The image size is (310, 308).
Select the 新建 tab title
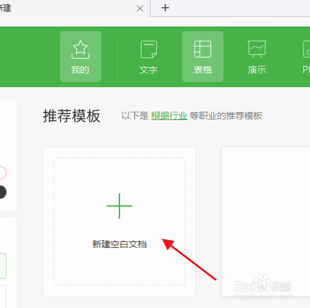[5, 8]
